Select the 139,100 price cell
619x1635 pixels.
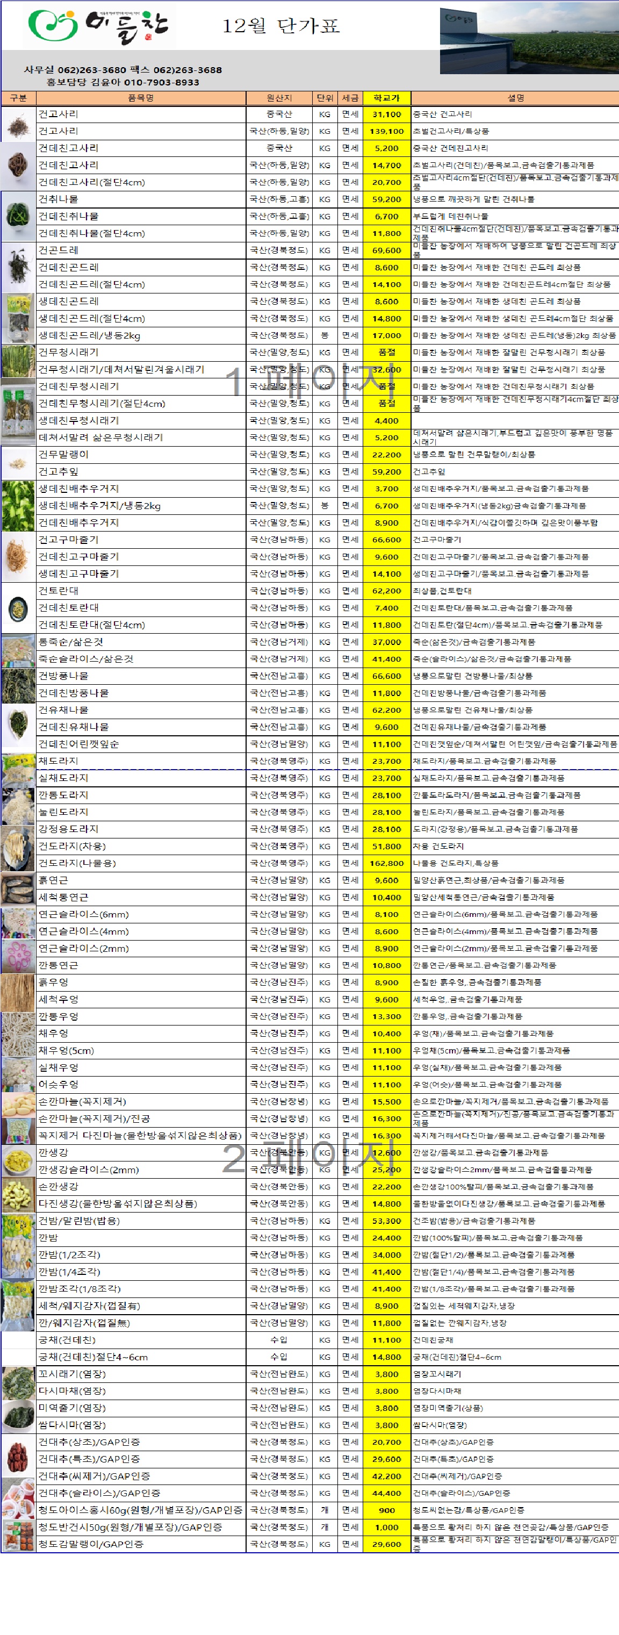[x=386, y=131]
